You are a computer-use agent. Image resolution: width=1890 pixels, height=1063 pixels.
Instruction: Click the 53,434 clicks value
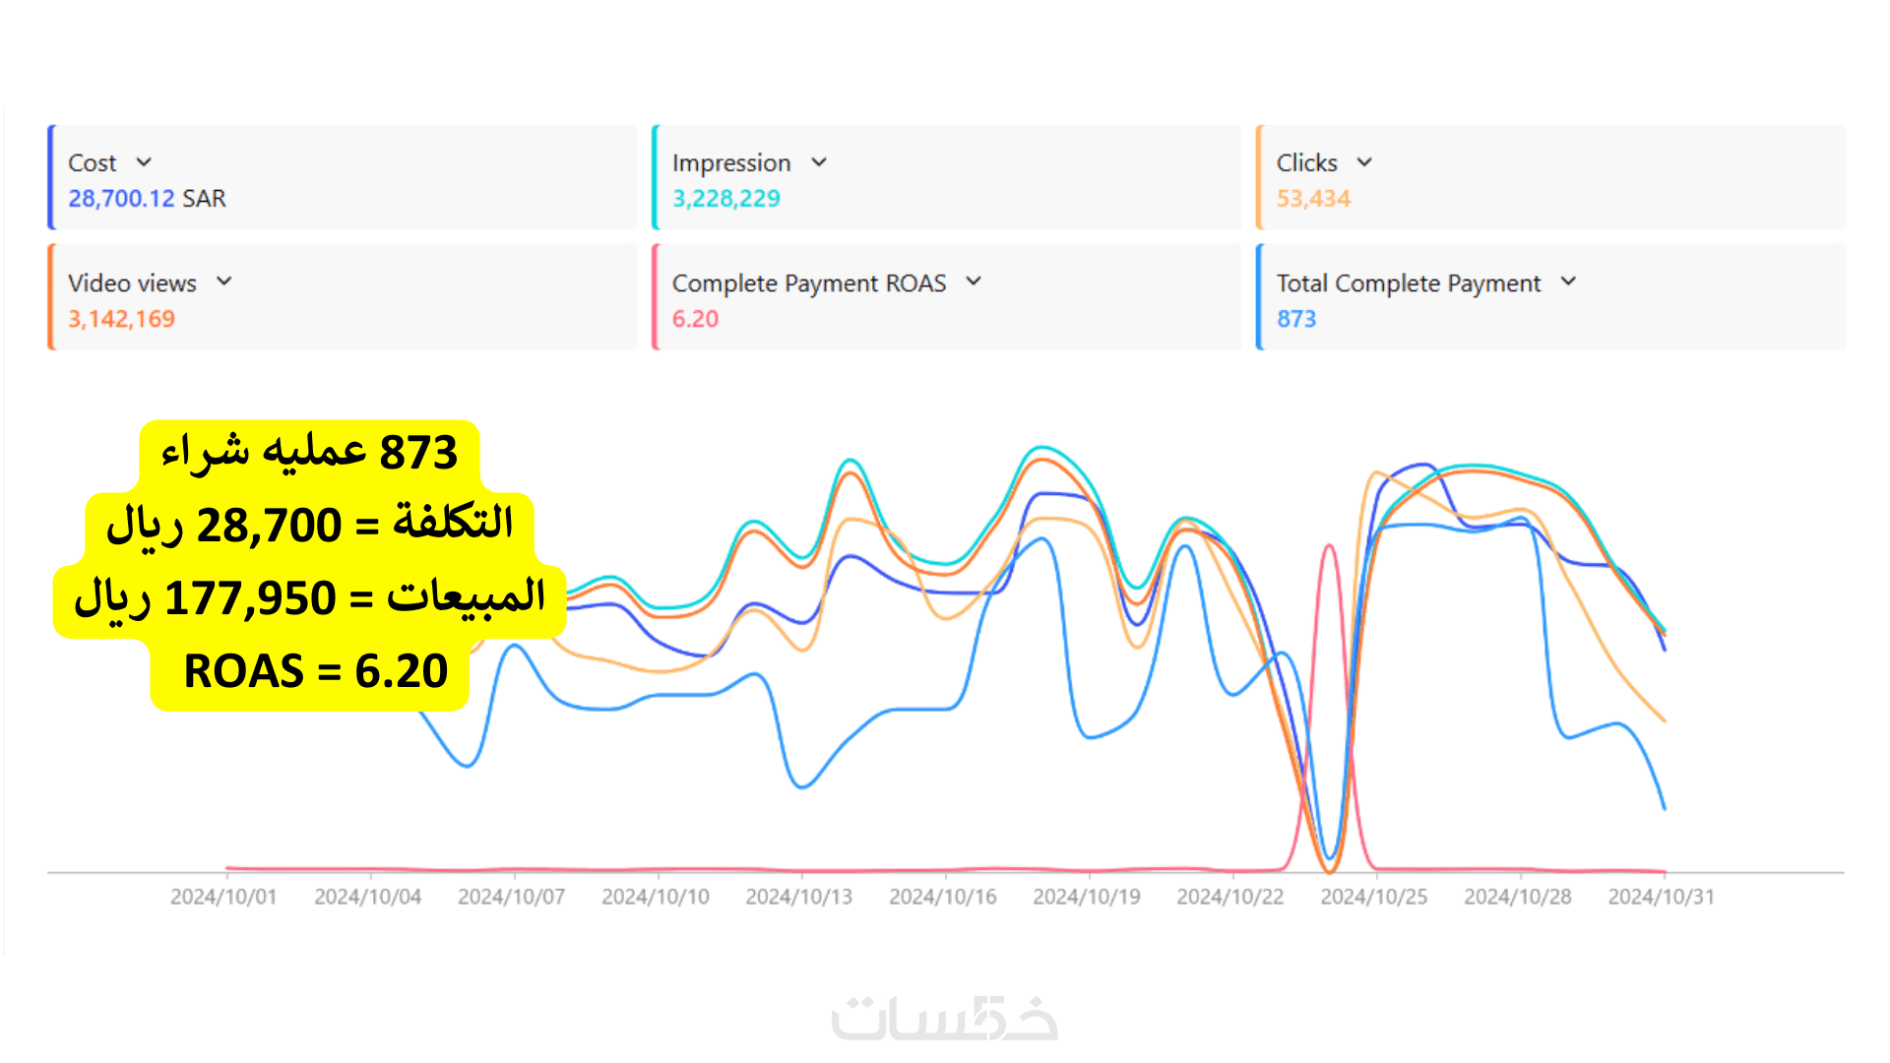pyautogui.click(x=1313, y=199)
